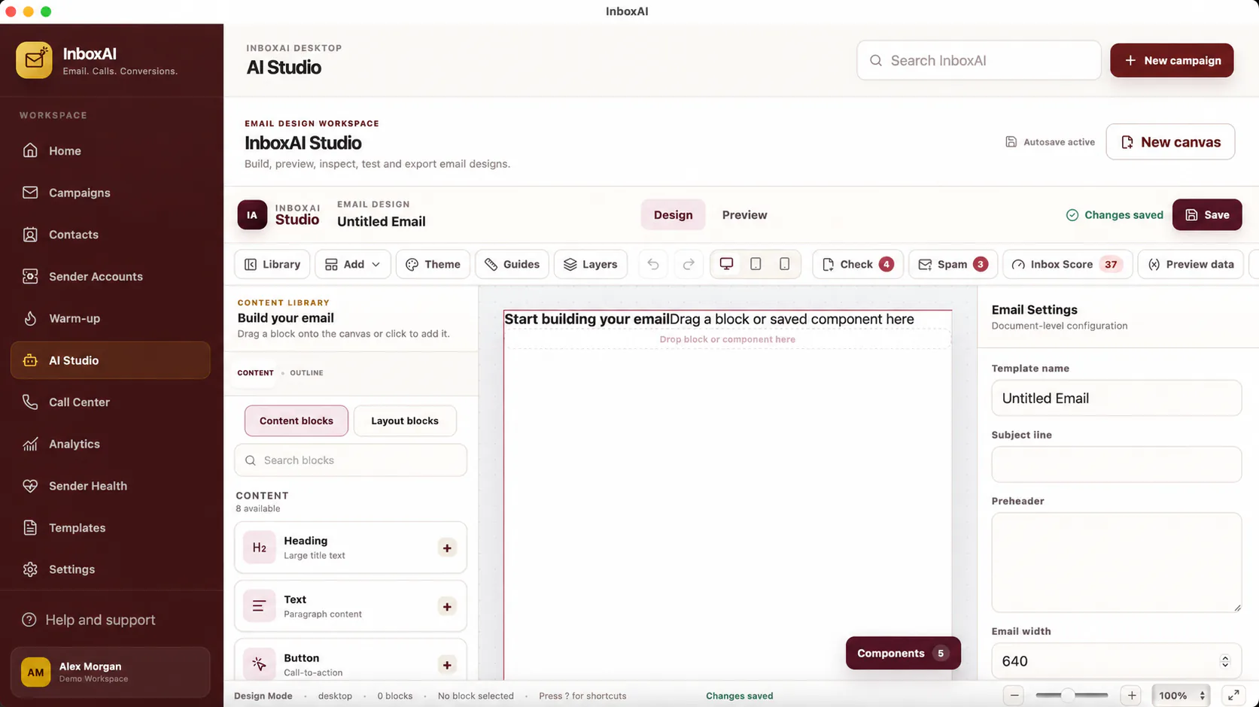The width and height of the screenshot is (1259, 707).
Task: Zoom out with minus button
Action: [1014, 696]
